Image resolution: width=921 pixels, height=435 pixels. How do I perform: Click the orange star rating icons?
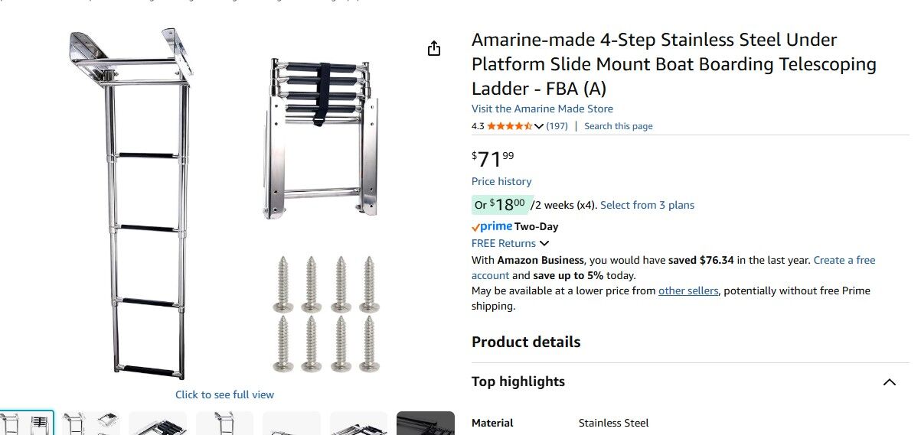[x=509, y=126]
